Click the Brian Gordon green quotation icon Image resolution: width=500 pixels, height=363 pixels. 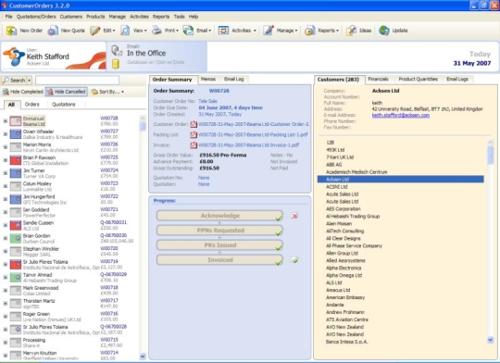16,238
